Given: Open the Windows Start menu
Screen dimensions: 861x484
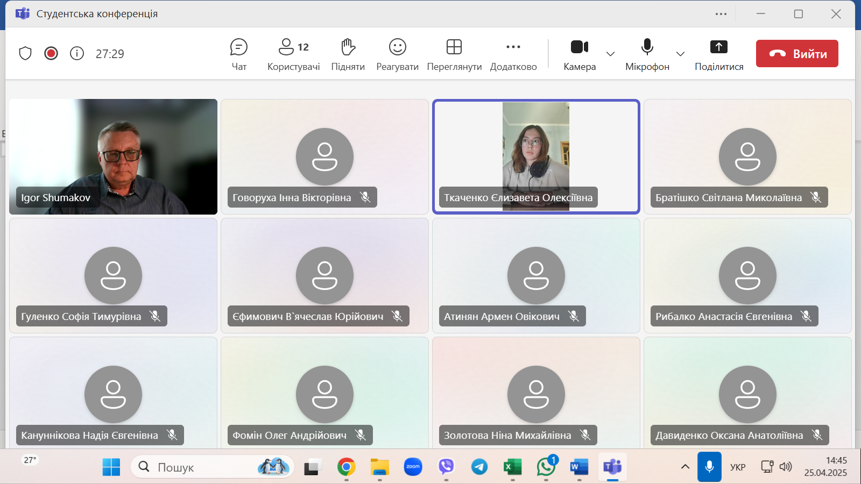Looking at the screenshot, I should [111, 467].
